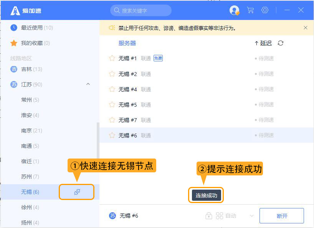This screenshot has height=228, width=314.
Task: Click the clock icon for 最近使用
Action: (13, 28)
